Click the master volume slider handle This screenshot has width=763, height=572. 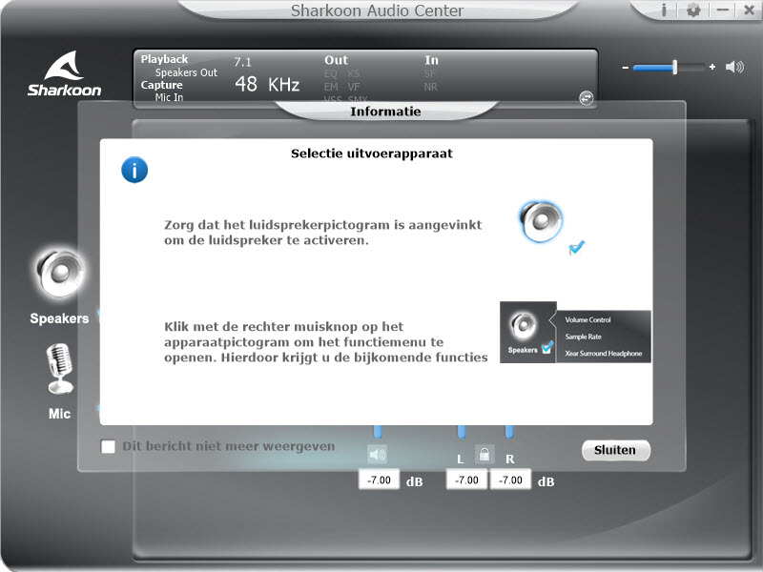tap(675, 67)
